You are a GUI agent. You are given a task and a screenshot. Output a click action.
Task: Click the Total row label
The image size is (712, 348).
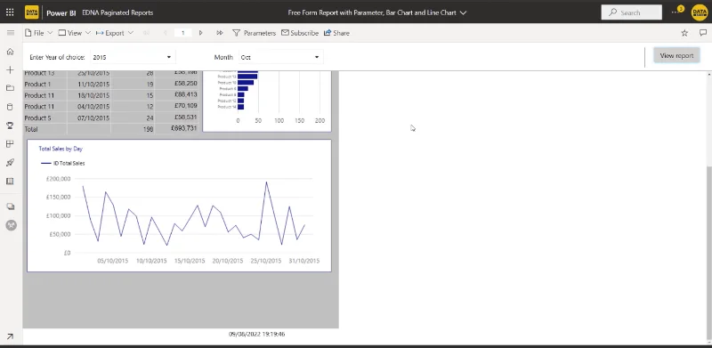click(x=31, y=129)
